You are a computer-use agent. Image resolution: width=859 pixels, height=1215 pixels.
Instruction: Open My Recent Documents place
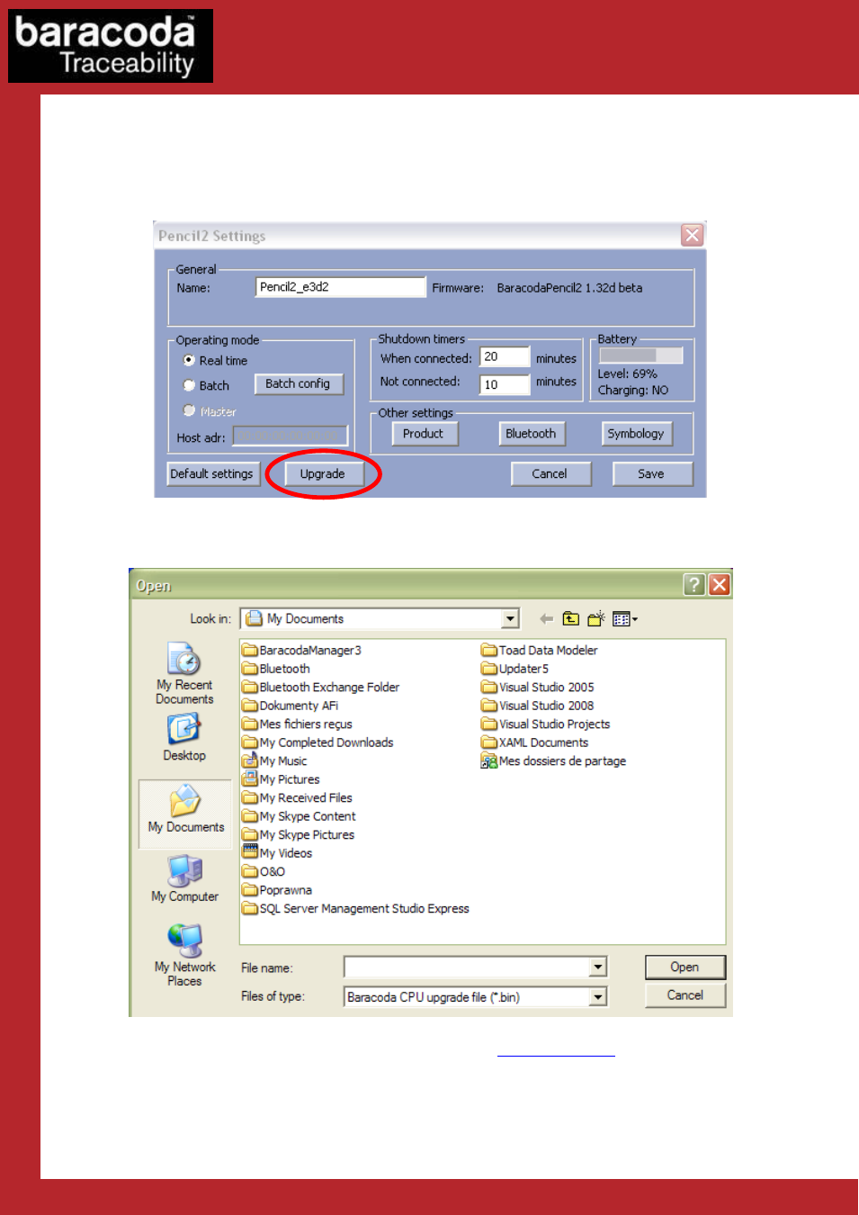click(x=184, y=673)
